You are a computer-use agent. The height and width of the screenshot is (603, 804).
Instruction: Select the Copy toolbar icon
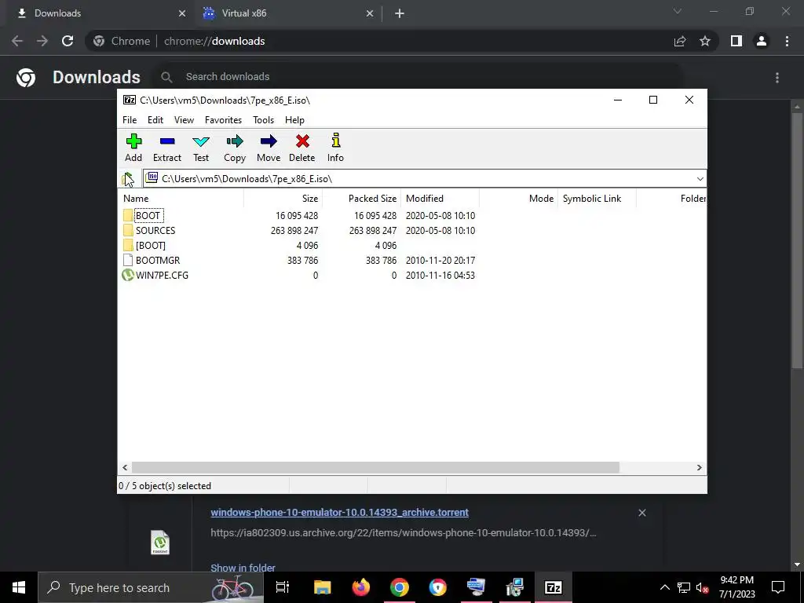pos(235,148)
